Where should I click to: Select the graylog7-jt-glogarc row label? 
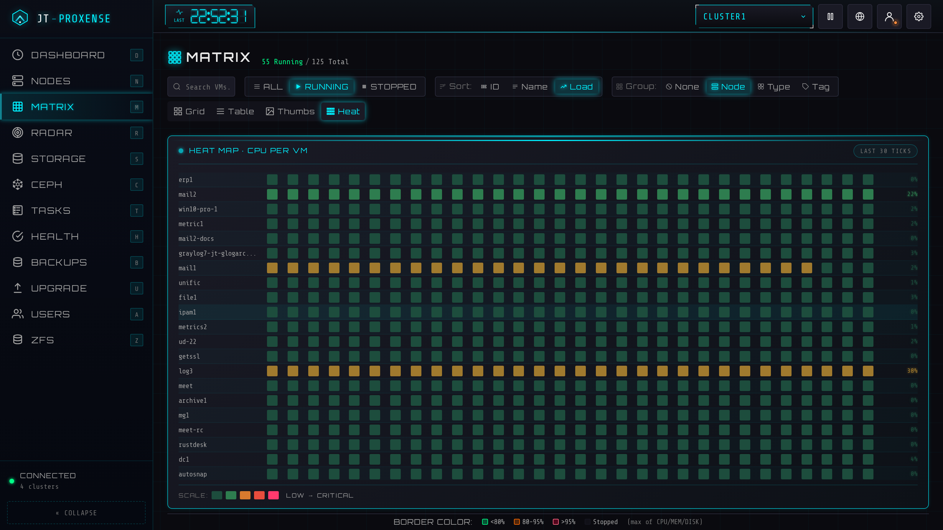217,254
